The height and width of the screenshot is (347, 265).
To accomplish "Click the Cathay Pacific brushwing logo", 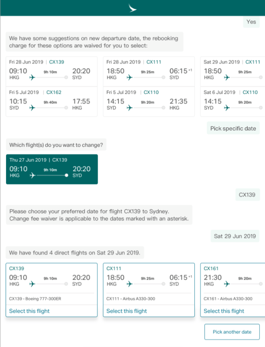I will (132, 8).
